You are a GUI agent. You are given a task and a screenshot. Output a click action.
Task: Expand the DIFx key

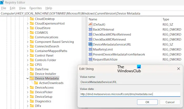point(28,106)
